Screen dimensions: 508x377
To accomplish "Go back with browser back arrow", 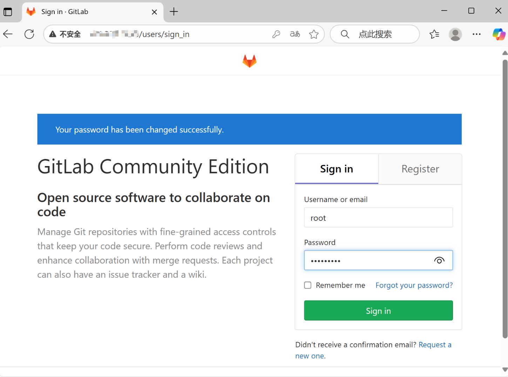I will pyautogui.click(x=8, y=34).
